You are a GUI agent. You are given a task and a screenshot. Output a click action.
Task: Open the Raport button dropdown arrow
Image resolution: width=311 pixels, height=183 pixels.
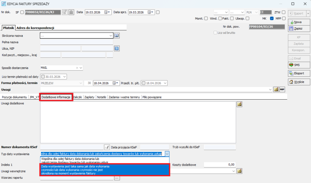[x=308, y=13]
